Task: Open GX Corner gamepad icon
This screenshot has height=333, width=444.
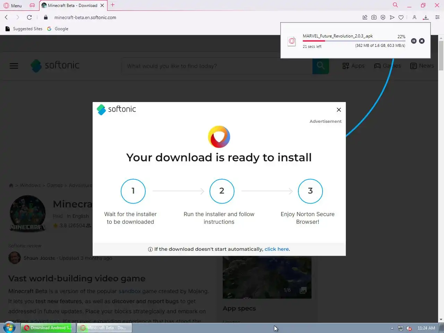Action: click(32, 5)
